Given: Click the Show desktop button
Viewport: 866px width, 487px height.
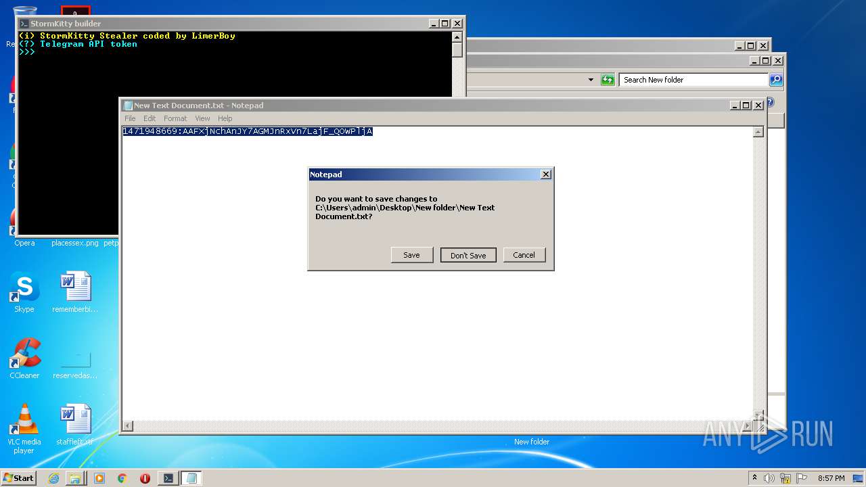Looking at the screenshot, I should tap(859, 478).
